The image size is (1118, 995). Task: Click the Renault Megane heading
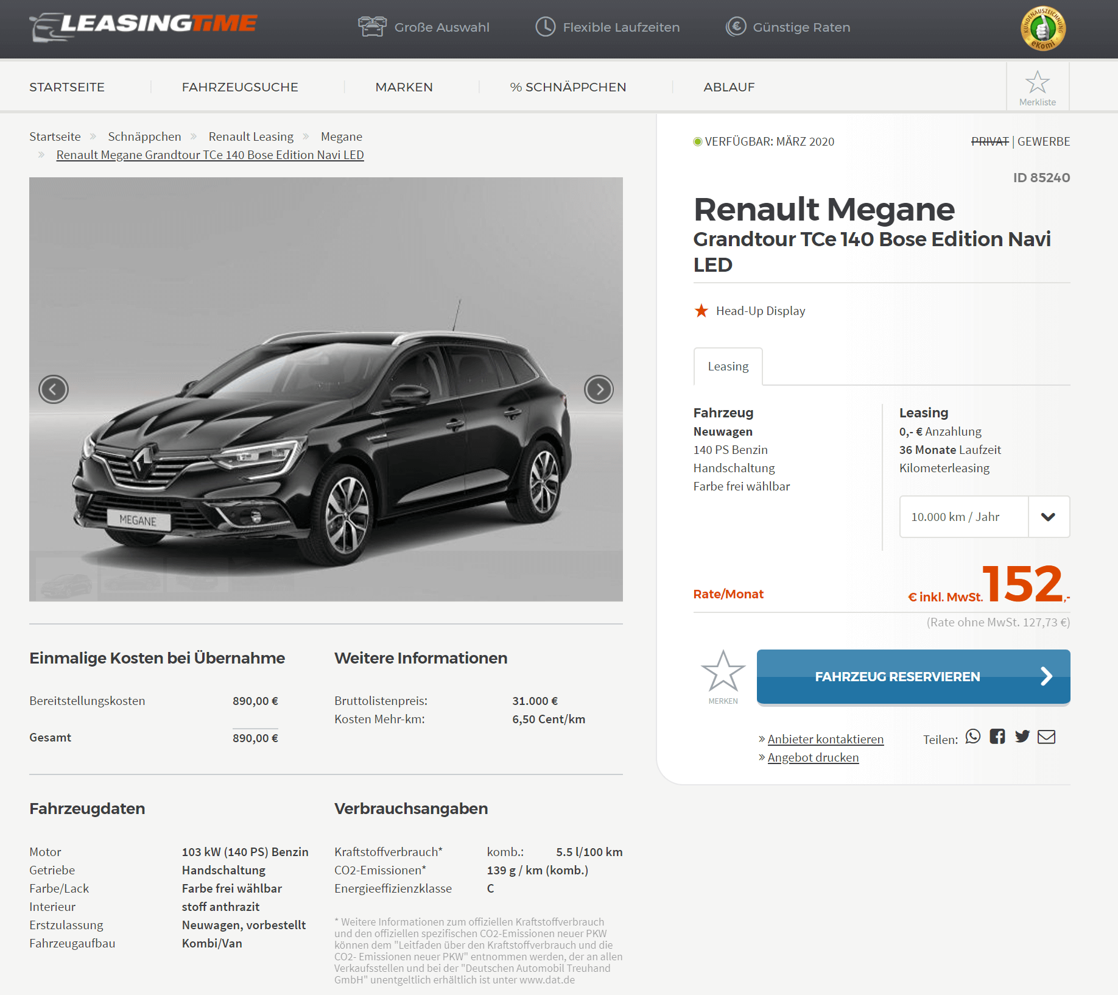[x=824, y=209]
